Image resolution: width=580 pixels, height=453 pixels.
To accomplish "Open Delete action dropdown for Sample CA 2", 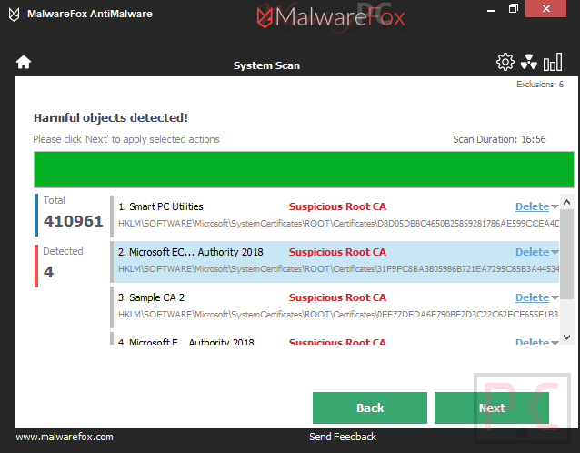I will click(555, 298).
